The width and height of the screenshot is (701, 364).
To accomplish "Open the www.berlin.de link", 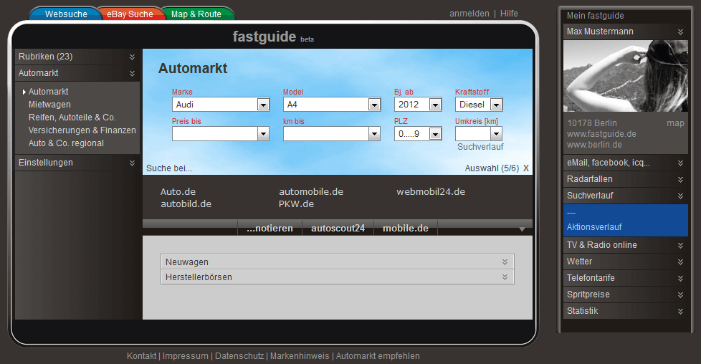I will coord(594,145).
